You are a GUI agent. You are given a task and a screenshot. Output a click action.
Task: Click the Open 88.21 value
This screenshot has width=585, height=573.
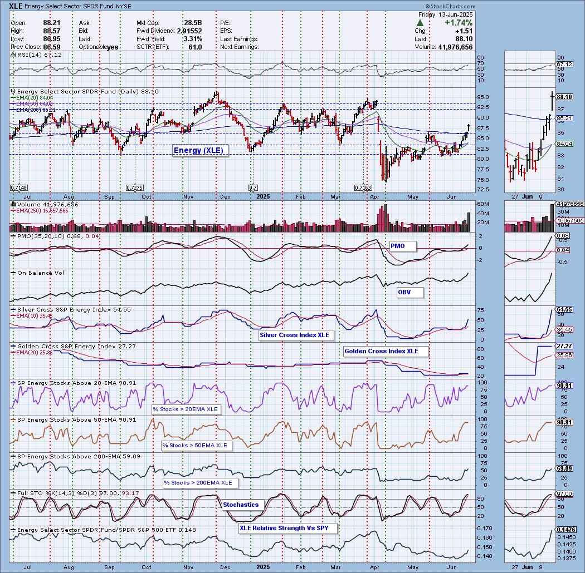[51, 23]
